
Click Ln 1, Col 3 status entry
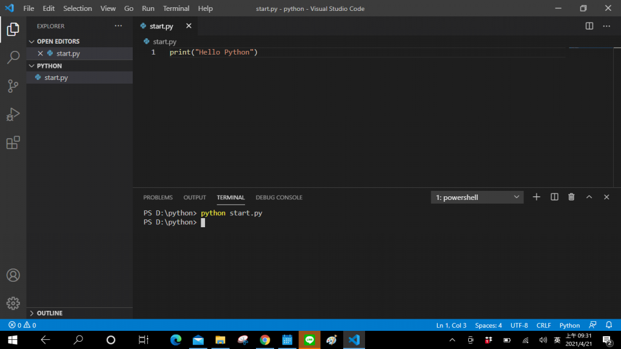coord(451,325)
